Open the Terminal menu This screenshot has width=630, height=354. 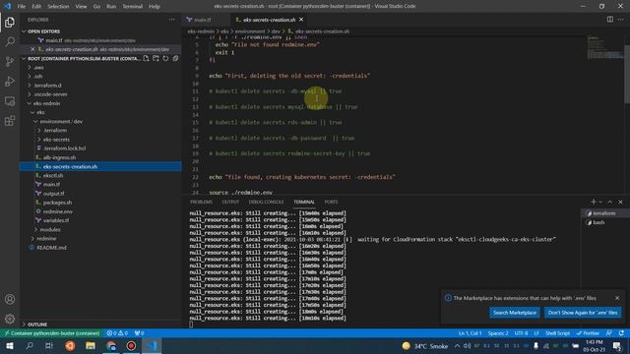point(132,7)
